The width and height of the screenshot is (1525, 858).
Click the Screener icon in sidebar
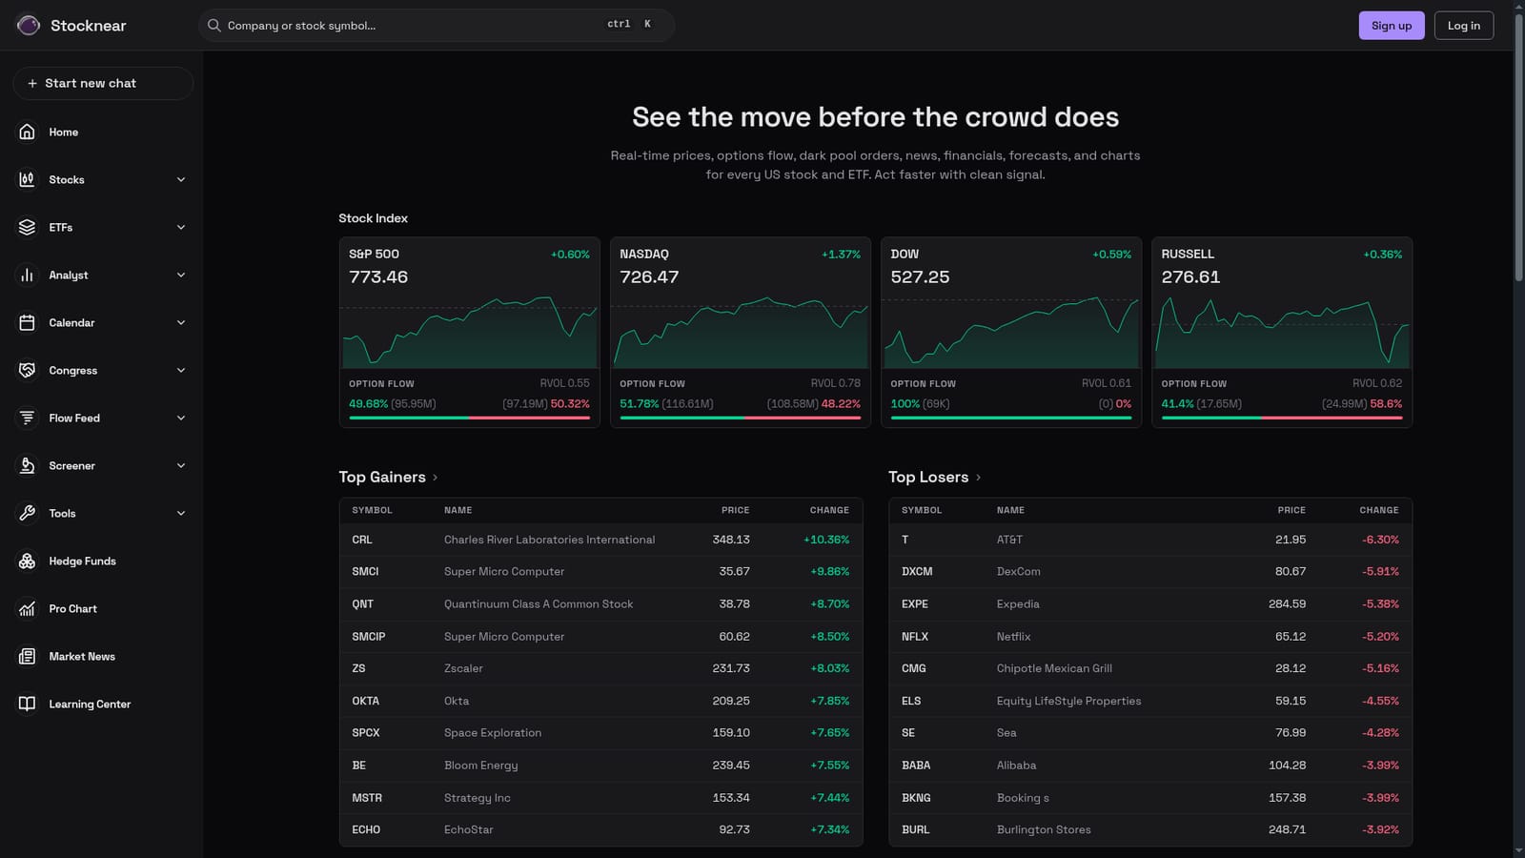pos(27,465)
